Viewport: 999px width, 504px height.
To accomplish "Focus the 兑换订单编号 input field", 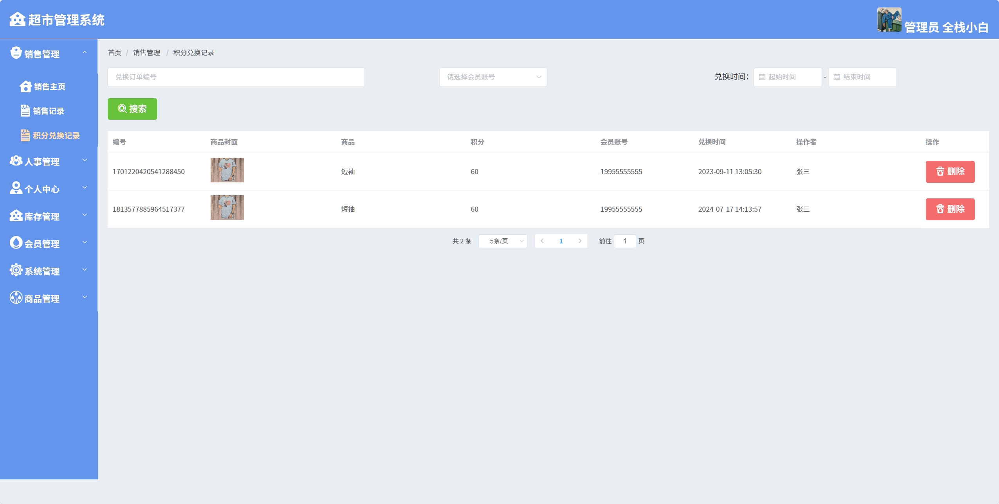I will pos(236,77).
